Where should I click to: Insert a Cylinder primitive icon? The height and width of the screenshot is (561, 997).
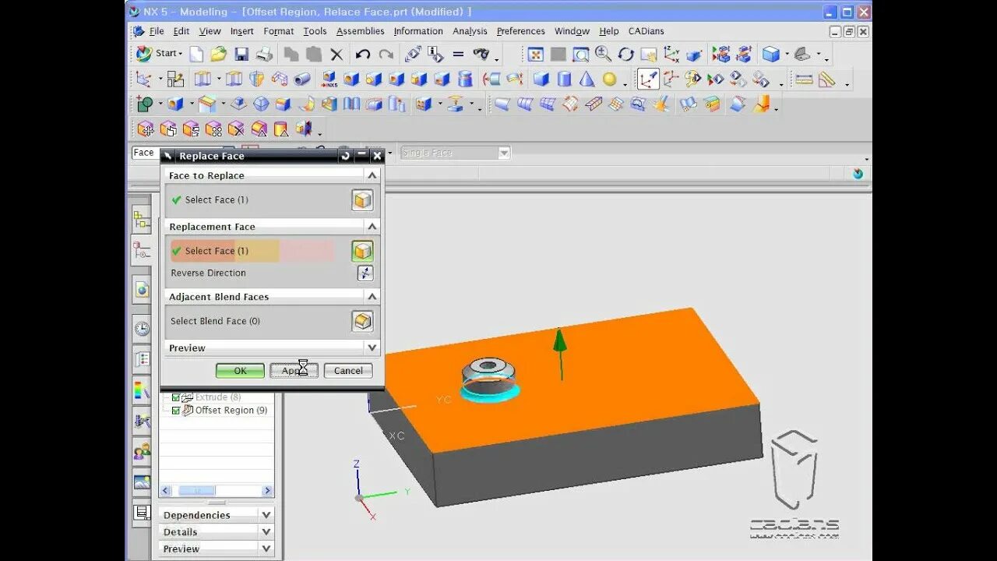point(564,79)
